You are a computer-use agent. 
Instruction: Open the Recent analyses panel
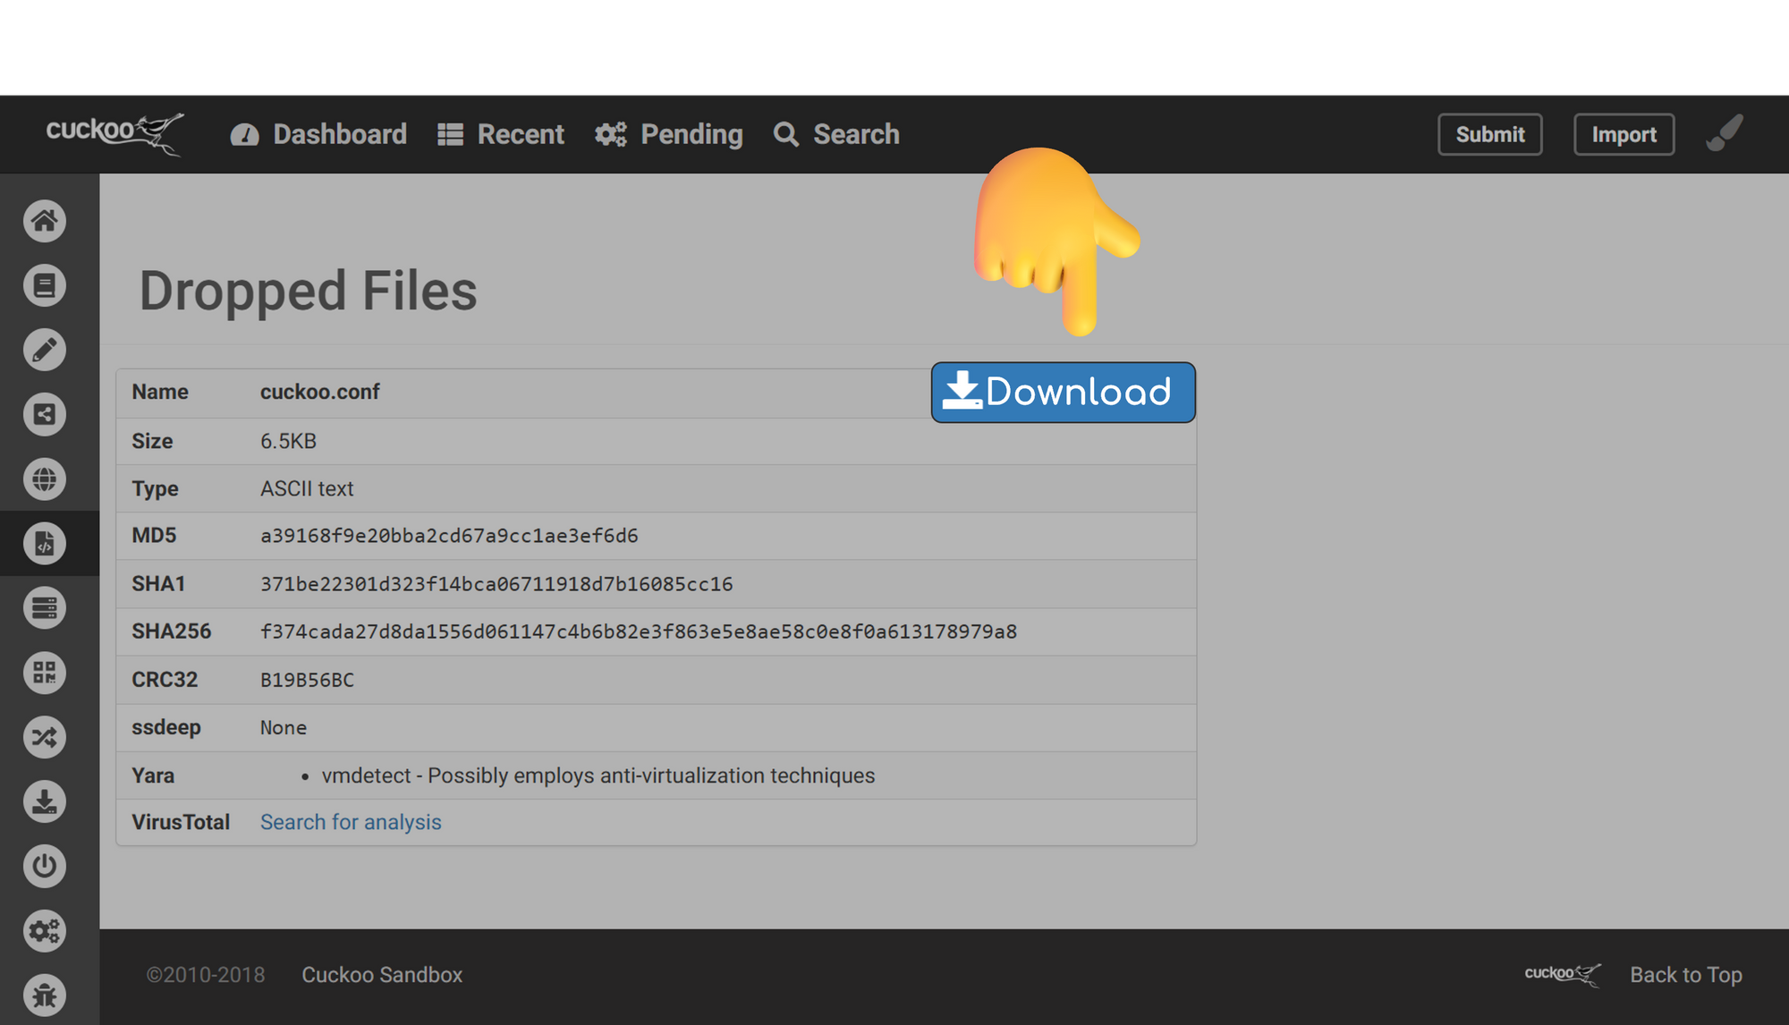point(501,134)
